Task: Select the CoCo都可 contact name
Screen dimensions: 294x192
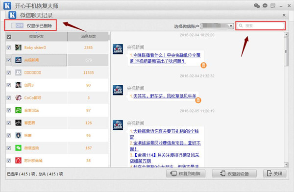Action: (x=32, y=98)
